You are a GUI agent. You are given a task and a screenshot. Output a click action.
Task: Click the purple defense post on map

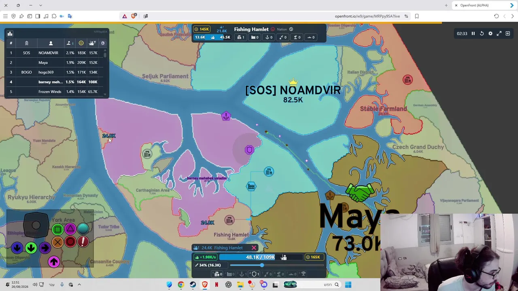(249, 150)
